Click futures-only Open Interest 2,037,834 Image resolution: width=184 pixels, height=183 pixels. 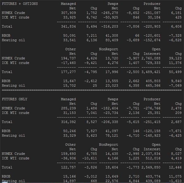[x=151, y=154]
